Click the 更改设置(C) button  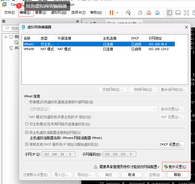click(175, 167)
